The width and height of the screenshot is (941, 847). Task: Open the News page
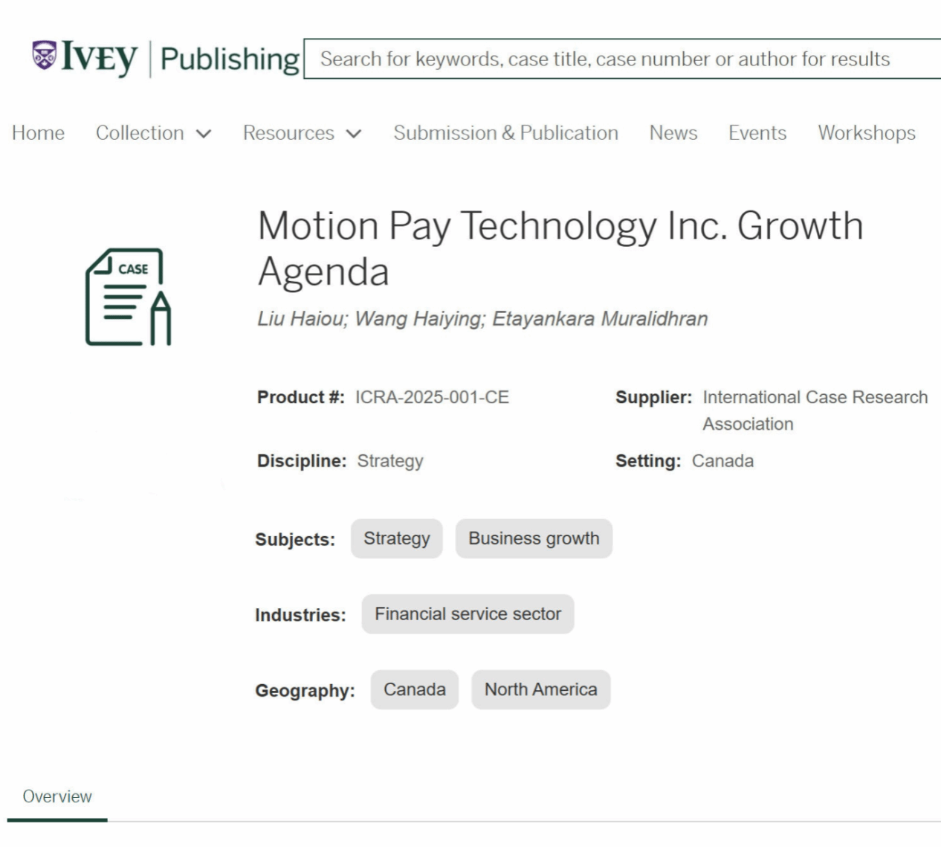pyautogui.click(x=673, y=133)
